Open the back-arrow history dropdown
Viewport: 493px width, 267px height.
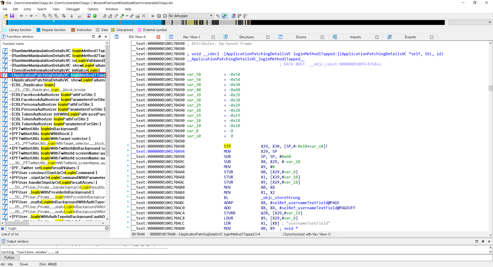coord(26,16)
